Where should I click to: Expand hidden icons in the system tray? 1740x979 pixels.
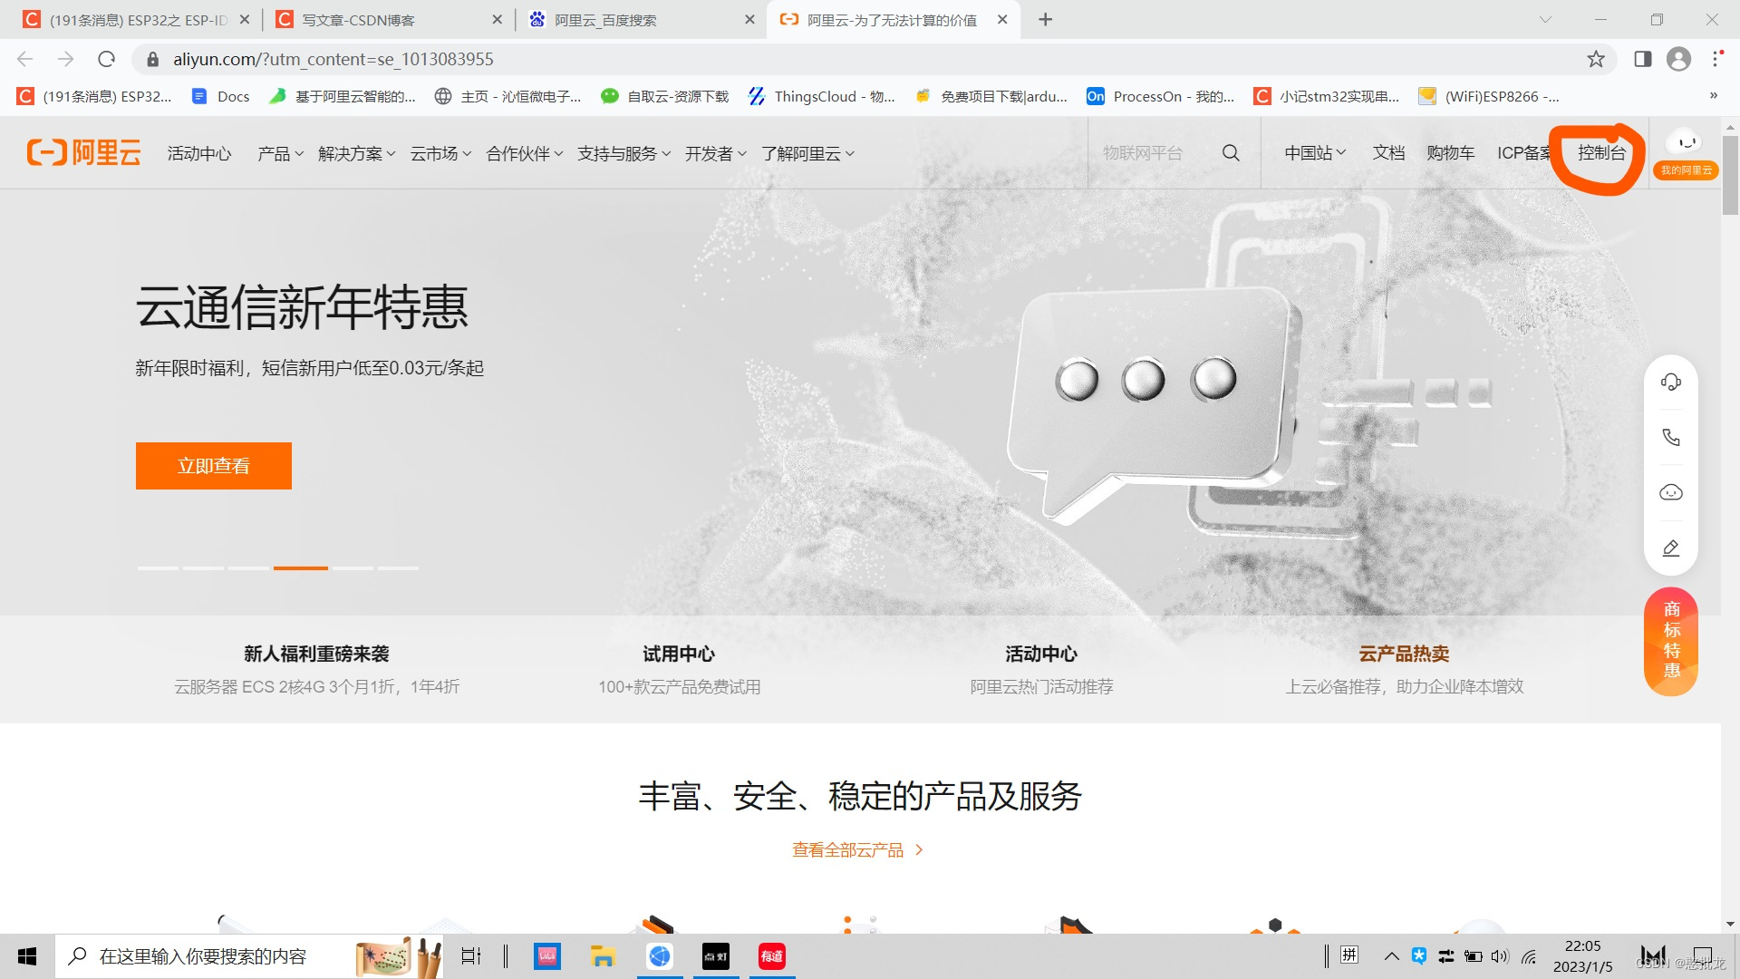tap(1392, 955)
